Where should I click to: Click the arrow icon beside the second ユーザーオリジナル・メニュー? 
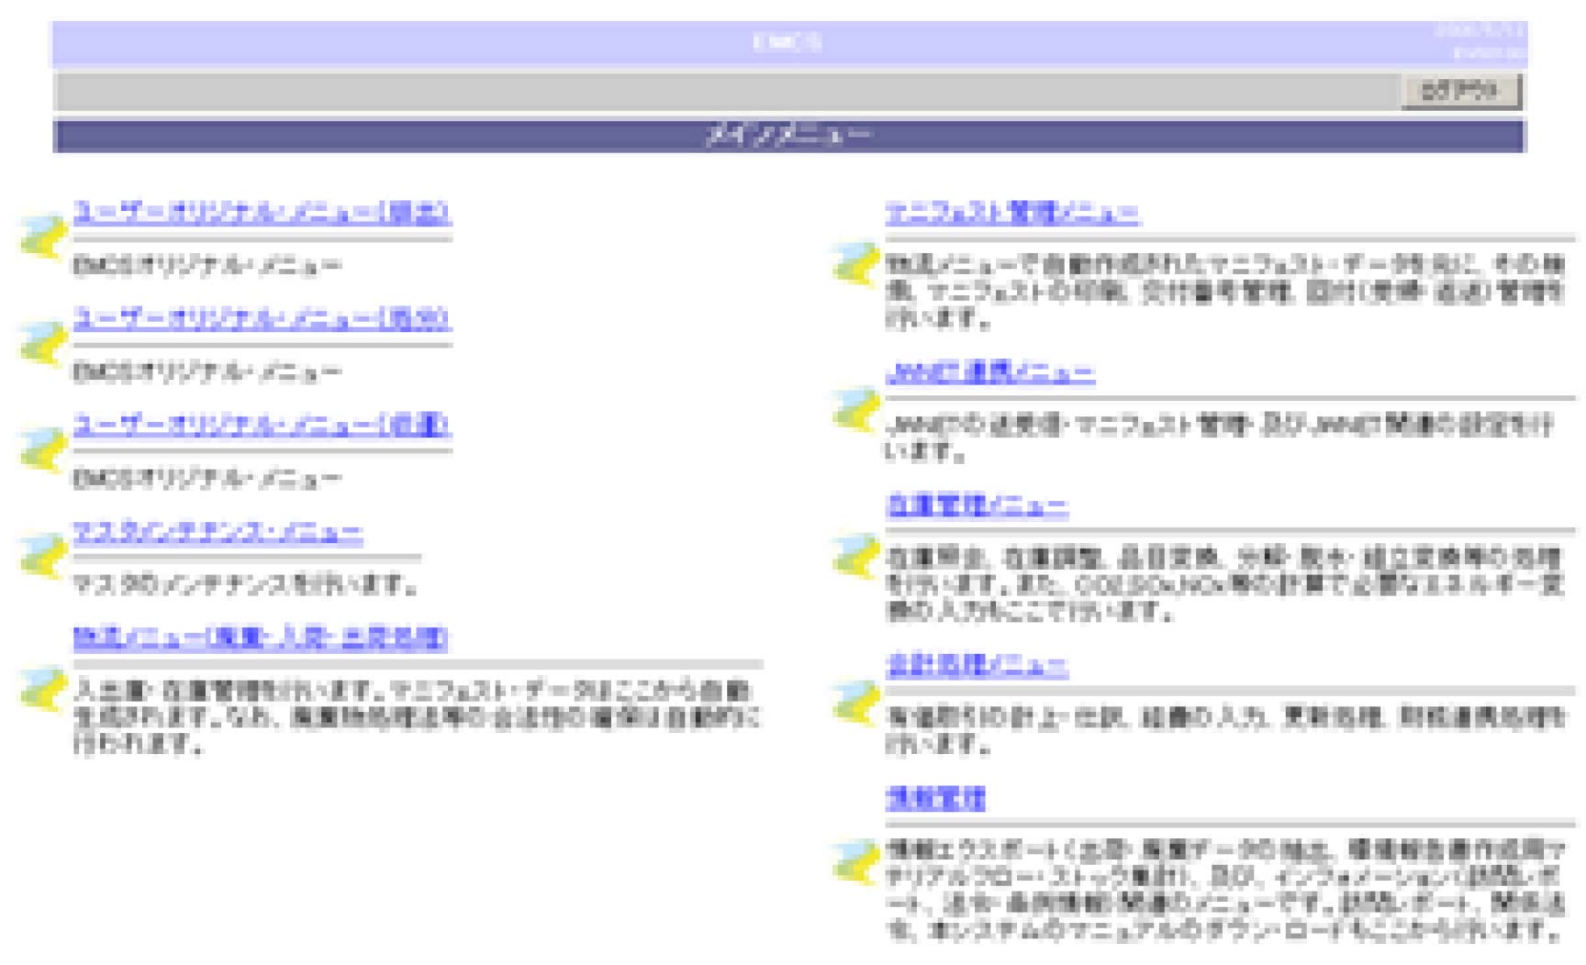click(x=41, y=339)
